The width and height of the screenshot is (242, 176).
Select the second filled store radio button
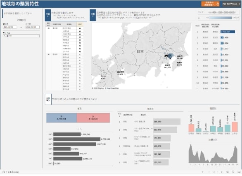coord(80,31)
